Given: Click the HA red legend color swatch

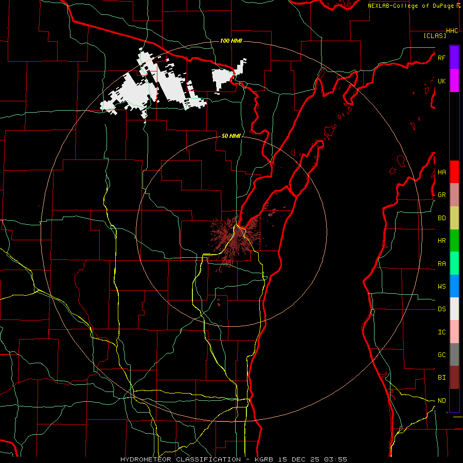Looking at the screenshot, I should coord(454,172).
